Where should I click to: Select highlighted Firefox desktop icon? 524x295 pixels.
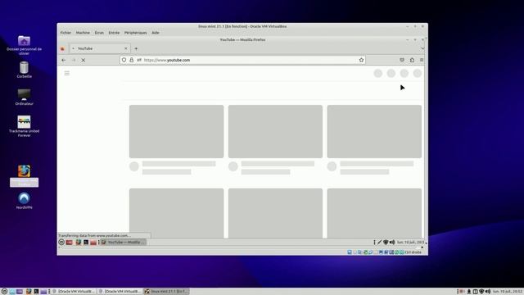tap(24, 176)
